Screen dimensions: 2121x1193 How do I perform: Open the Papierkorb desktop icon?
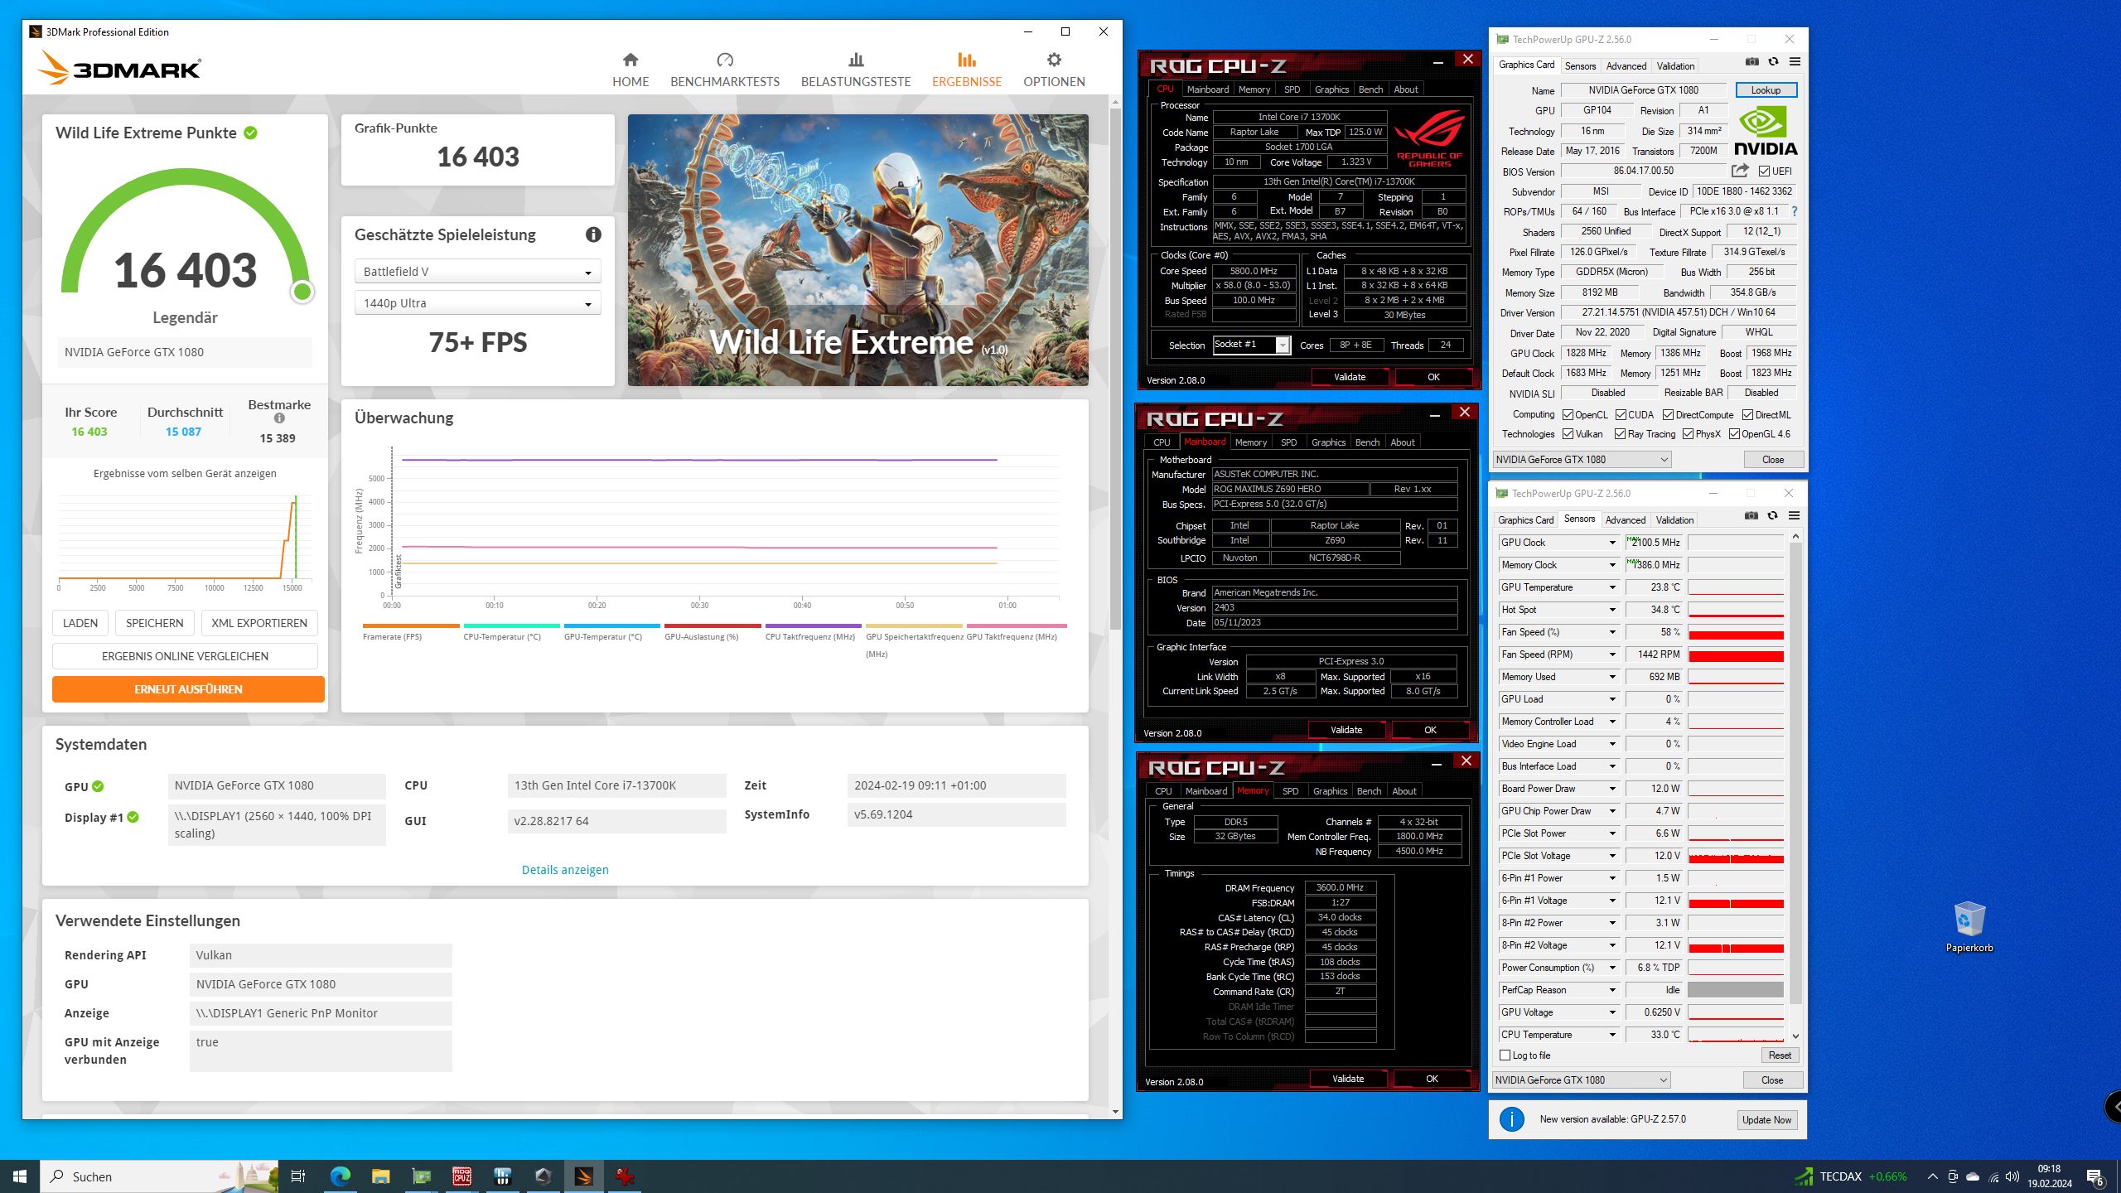pyautogui.click(x=1969, y=926)
